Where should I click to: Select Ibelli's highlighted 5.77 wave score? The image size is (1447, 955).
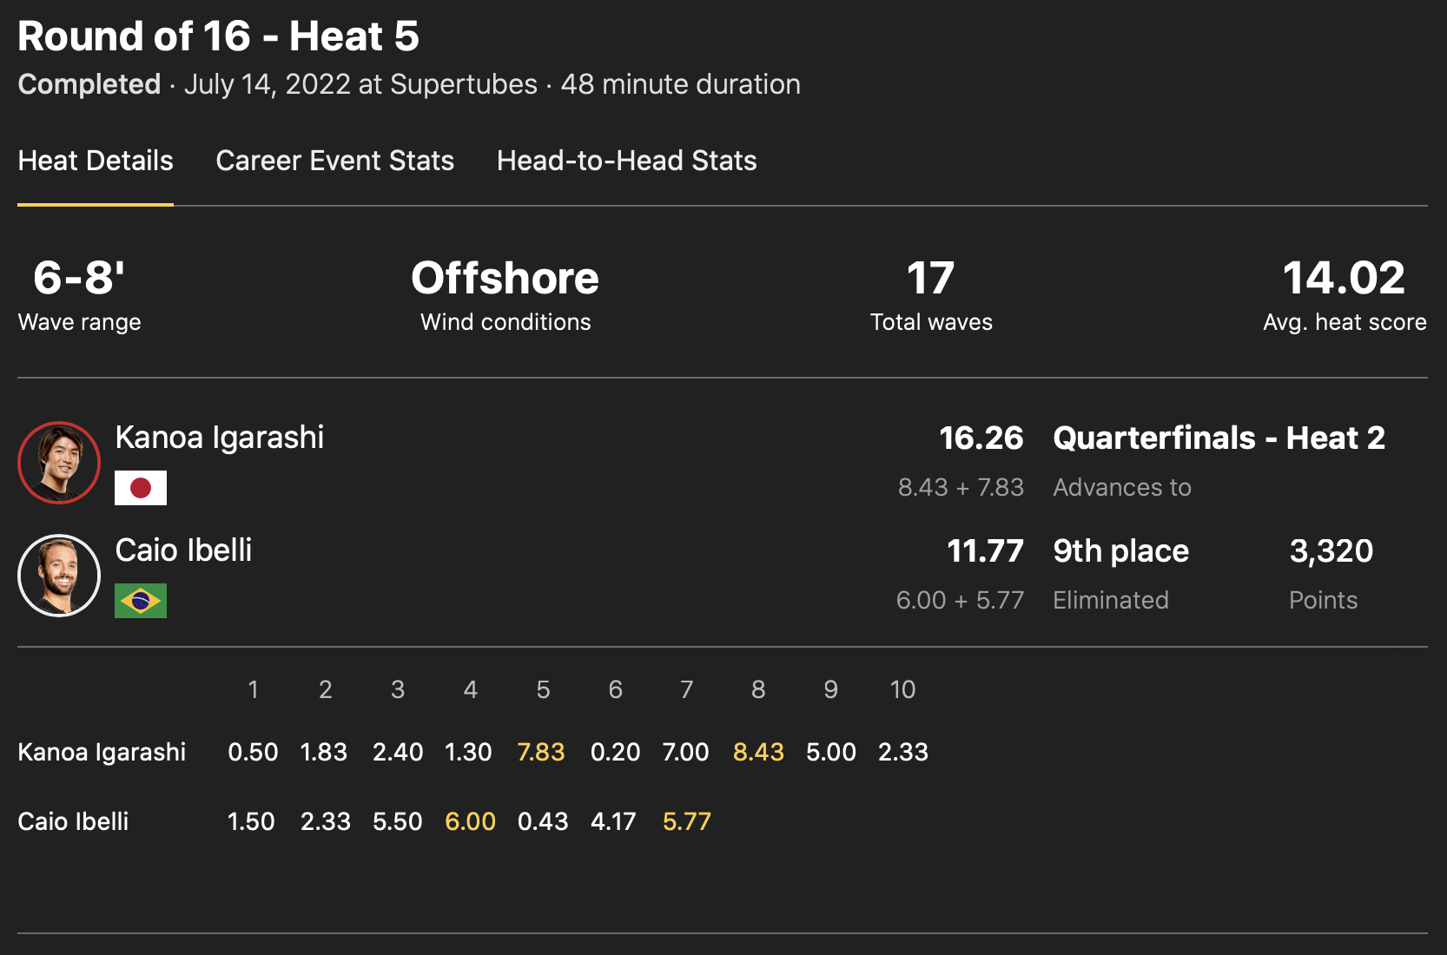(x=686, y=821)
